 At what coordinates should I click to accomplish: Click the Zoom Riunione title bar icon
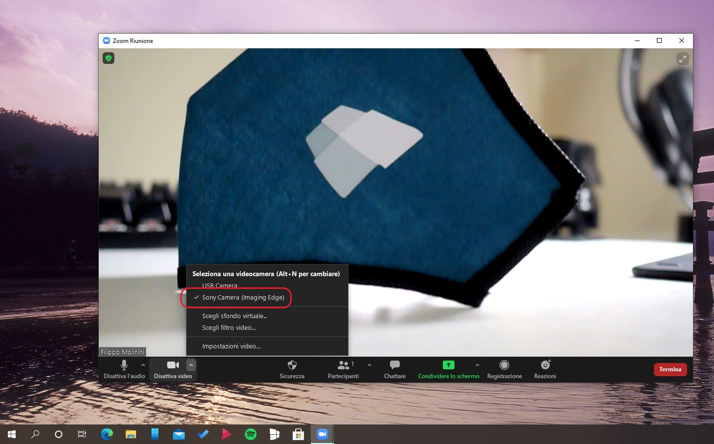pyautogui.click(x=107, y=40)
